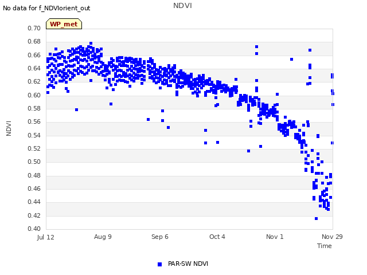Click the isolated data point at 0.58 in late July
This screenshot has height=275, width=367.
pyautogui.click(x=76, y=109)
